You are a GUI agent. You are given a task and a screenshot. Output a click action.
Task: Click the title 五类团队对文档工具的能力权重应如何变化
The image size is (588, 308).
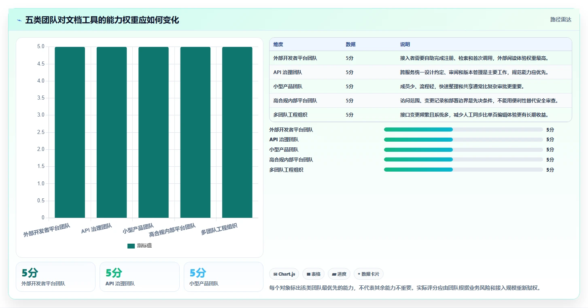pos(102,20)
